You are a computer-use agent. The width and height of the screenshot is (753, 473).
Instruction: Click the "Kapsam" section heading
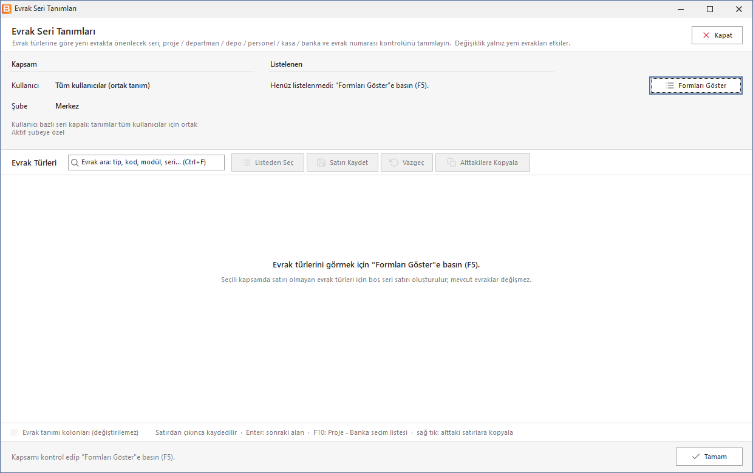click(x=24, y=64)
